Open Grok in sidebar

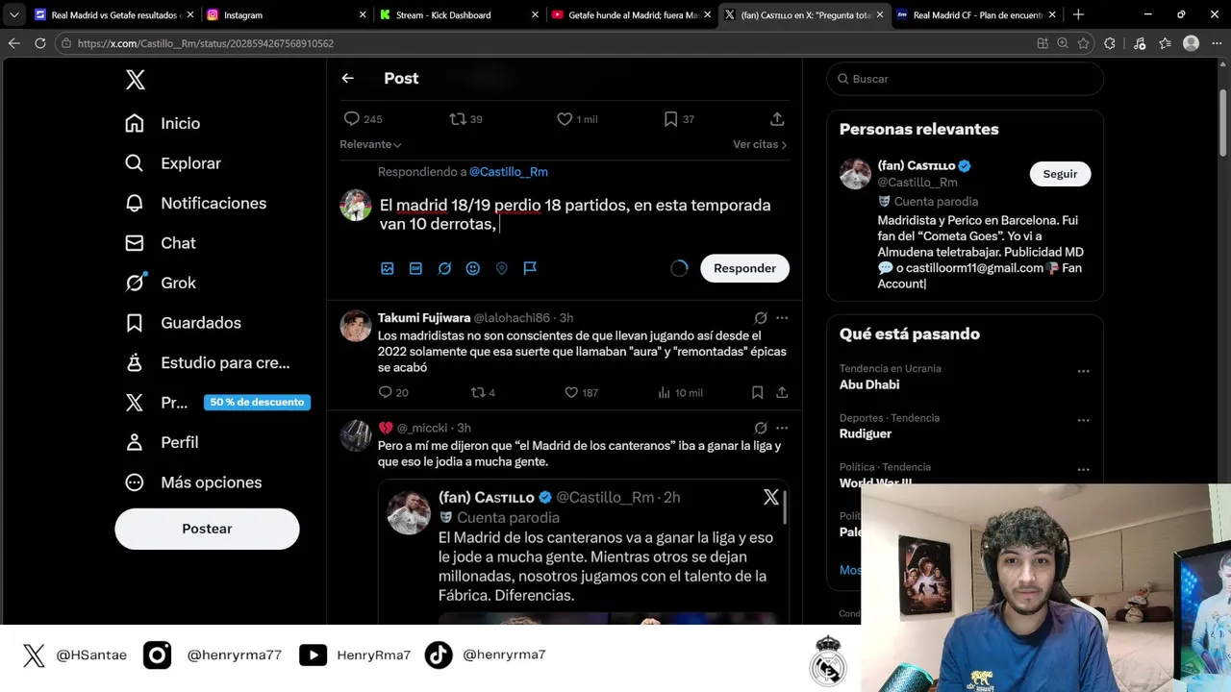click(x=161, y=283)
